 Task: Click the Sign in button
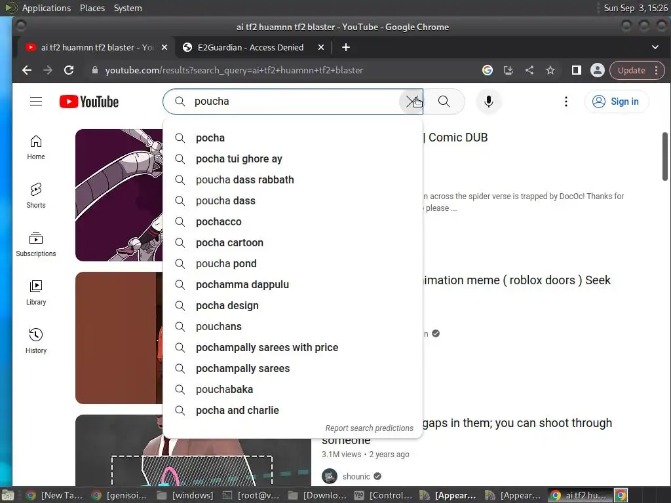[616, 102]
